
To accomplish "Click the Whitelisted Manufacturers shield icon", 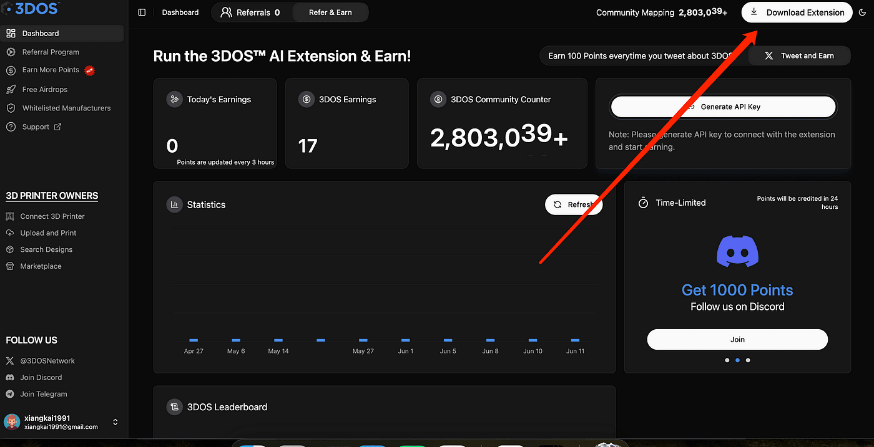I will pyautogui.click(x=12, y=108).
